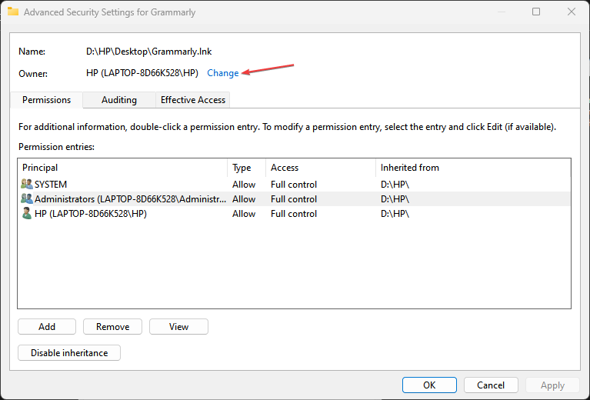Viewport: 590px width, 400px height.
Task: Select the HP user account icon
Action: click(26, 213)
